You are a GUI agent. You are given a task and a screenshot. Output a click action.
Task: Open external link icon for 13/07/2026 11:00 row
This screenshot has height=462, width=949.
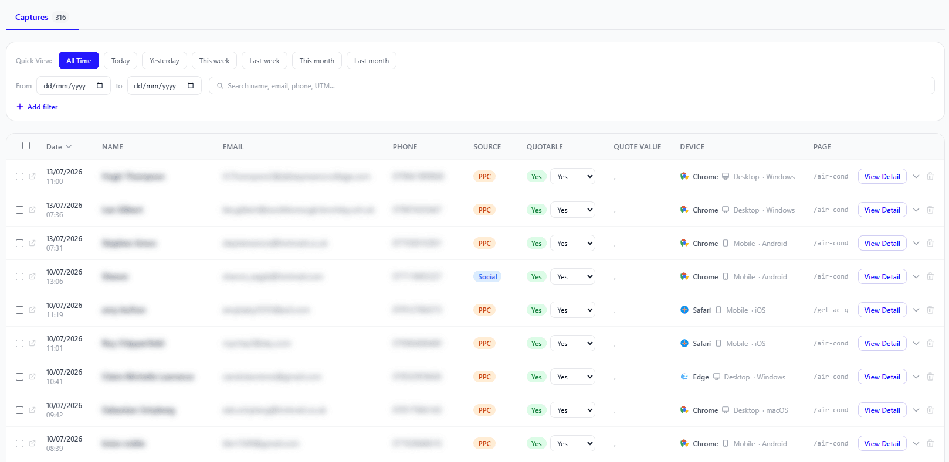pyautogui.click(x=32, y=176)
